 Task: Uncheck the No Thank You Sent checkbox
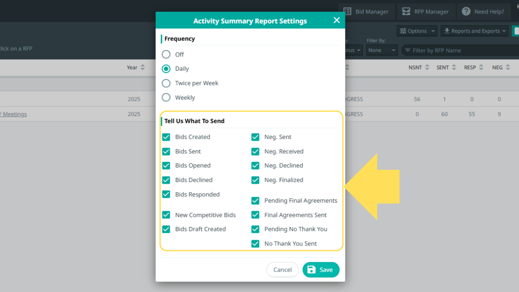[x=255, y=244]
